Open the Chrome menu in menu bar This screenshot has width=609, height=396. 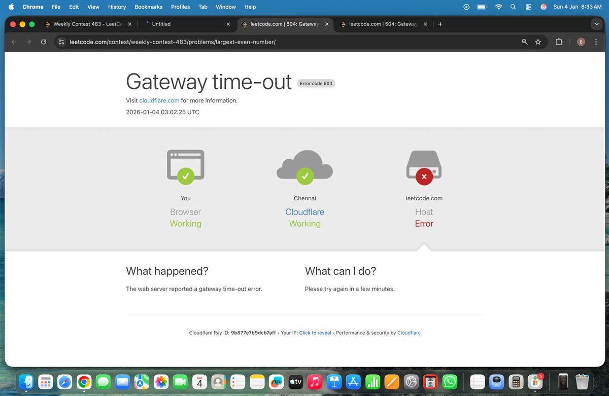33,7
